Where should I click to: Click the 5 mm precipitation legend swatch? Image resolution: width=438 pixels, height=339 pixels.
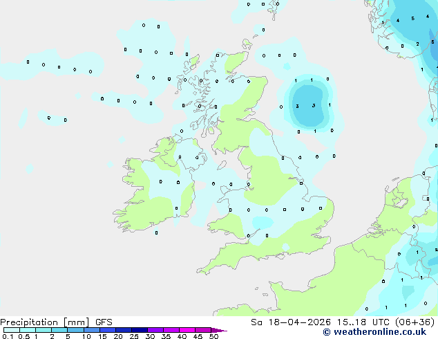[75, 330]
